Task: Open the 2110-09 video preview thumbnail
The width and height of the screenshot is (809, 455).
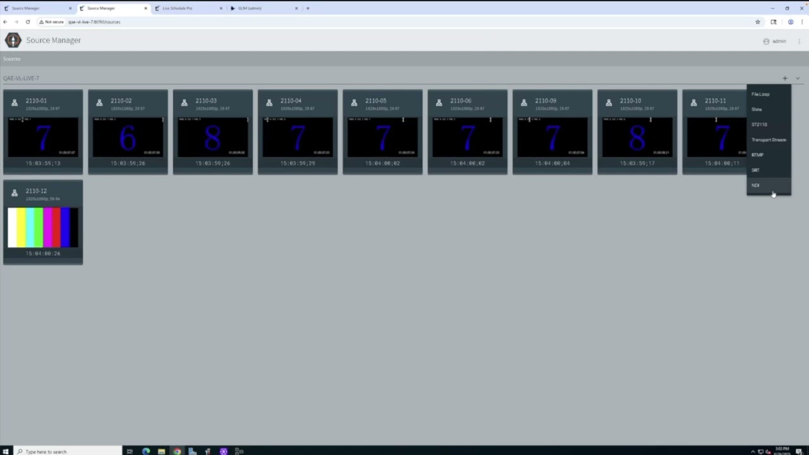Action: [x=552, y=137]
